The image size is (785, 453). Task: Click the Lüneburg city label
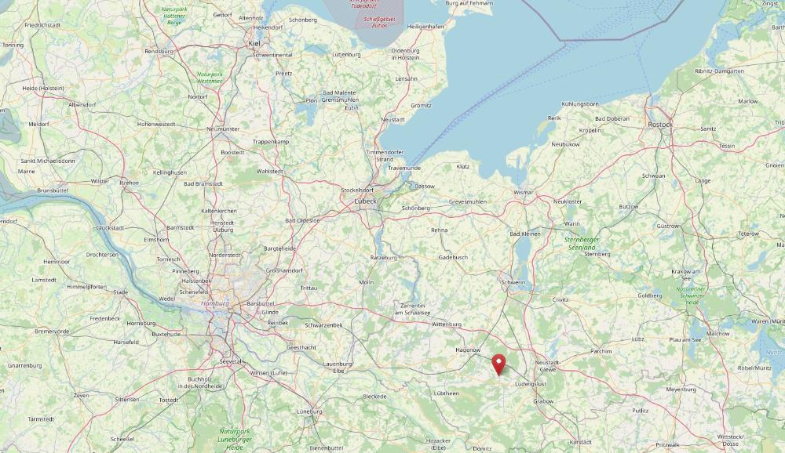pyautogui.click(x=310, y=411)
